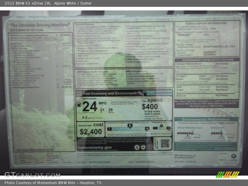
Task: Click 'SPARTANBURG, SC, USA' assembly point
Action: click(219, 46)
